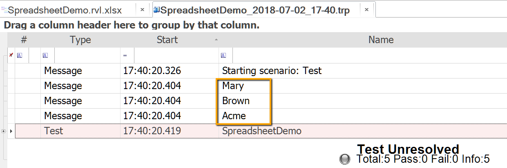Click the gray test status circle icon
Image resolution: width=507 pixels, height=168 pixels.
[345, 159]
